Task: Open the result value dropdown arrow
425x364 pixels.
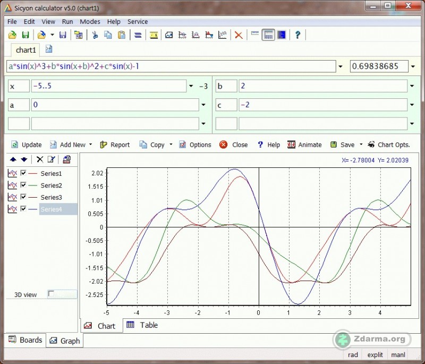Action: (413, 66)
